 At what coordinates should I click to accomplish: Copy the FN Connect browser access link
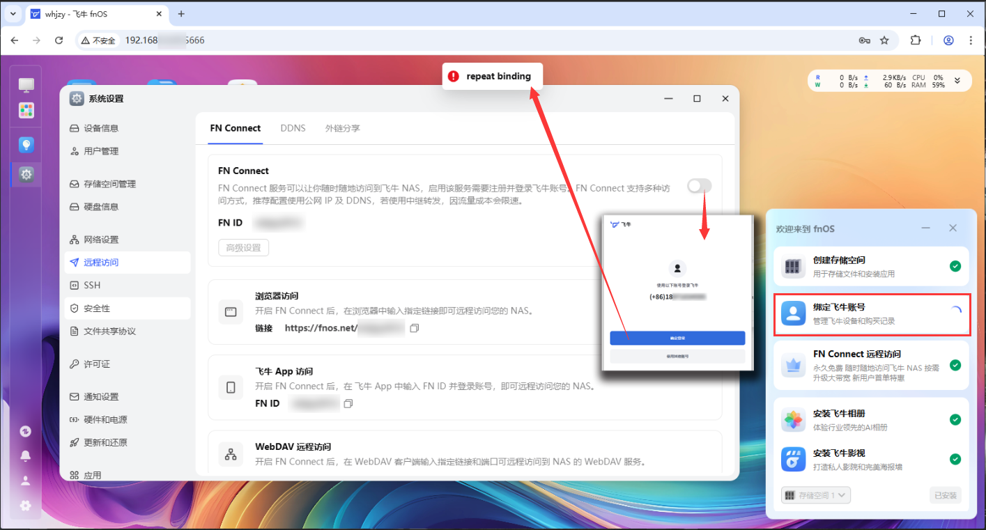(x=414, y=327)
